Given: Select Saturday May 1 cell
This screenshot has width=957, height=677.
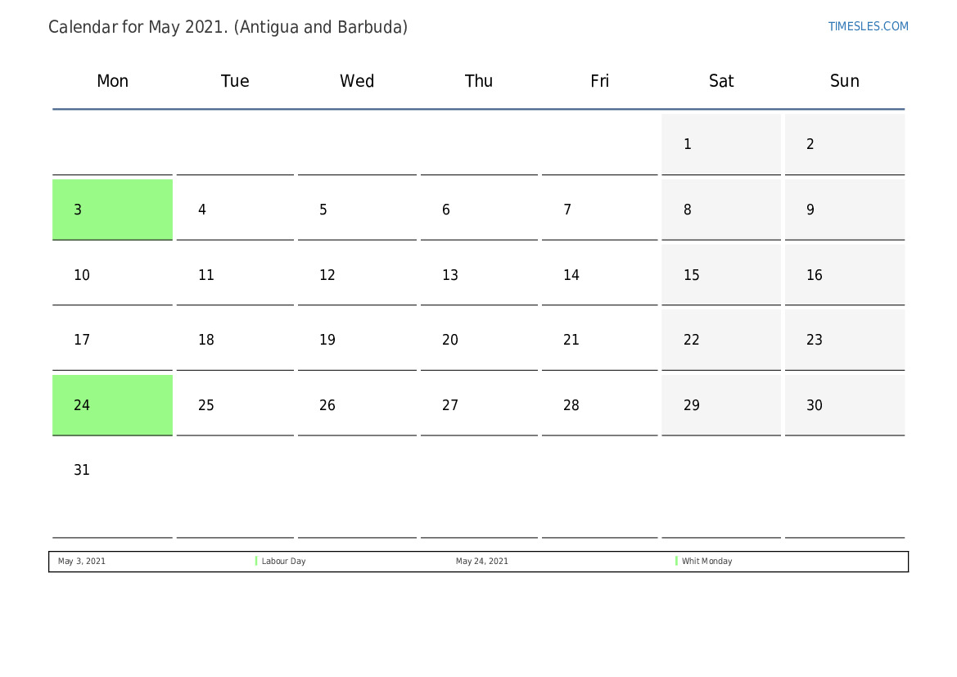Looking at the screenshot, I should 720,144.
